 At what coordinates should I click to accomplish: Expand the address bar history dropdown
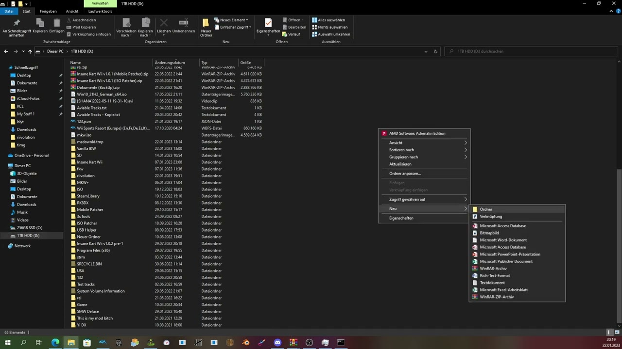pos(426,51)
